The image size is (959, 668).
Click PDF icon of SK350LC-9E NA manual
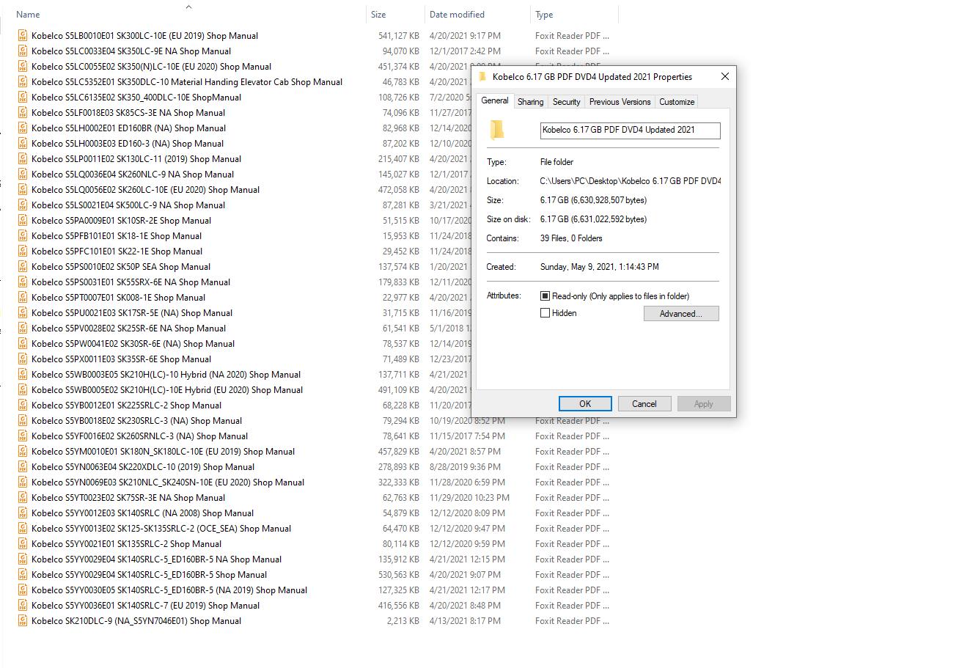23,51
